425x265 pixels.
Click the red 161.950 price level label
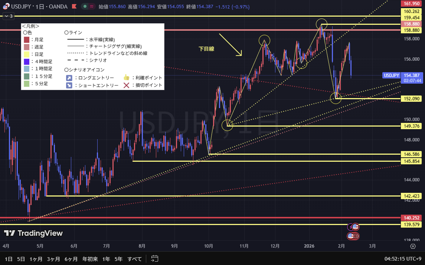pyautogui.click(x=411, y=4)
